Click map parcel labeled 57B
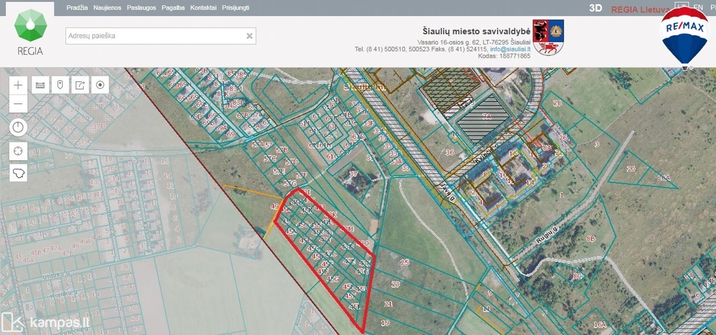 tap(282, 150)
